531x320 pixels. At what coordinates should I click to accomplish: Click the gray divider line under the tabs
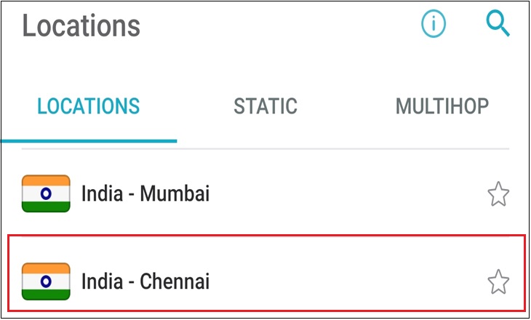(x=265, y=148)
